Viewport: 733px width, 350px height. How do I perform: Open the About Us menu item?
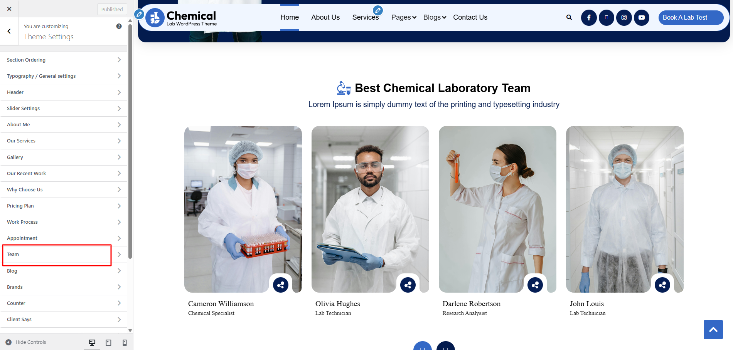(x=325, y=17)
